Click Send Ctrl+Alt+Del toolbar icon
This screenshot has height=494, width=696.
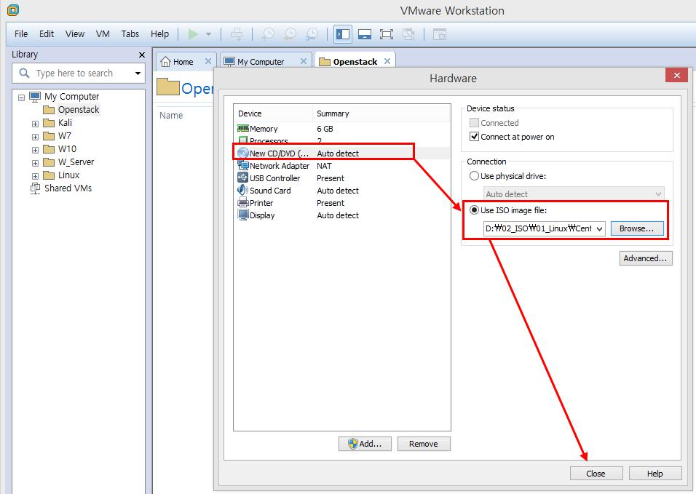237,34
